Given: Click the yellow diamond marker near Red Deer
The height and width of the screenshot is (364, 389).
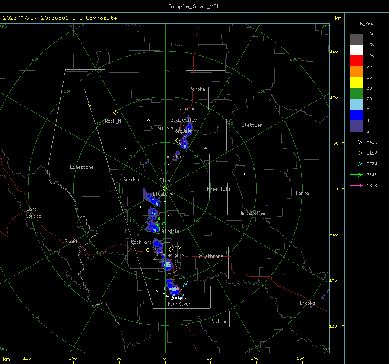Looking at the screenshot, I should [178, 141].
